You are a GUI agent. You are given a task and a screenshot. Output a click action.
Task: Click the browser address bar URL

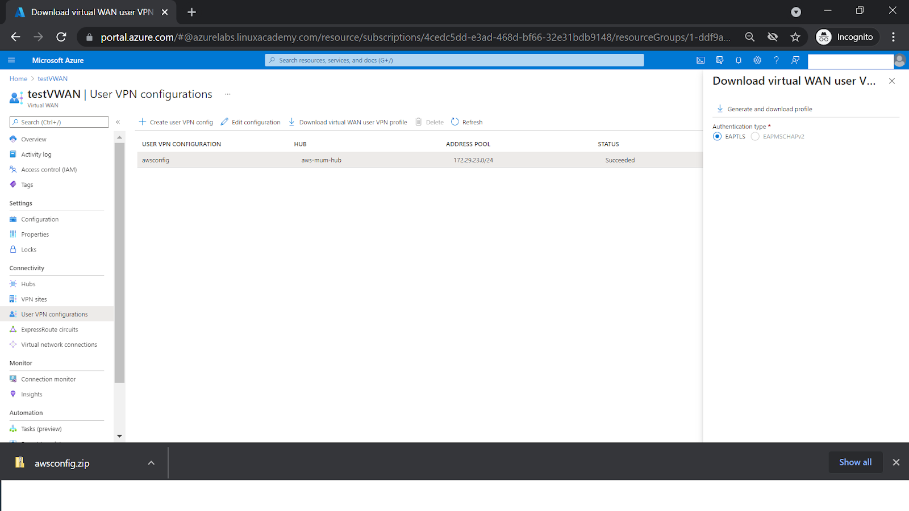pyautogui.click(x=415, y=37)
